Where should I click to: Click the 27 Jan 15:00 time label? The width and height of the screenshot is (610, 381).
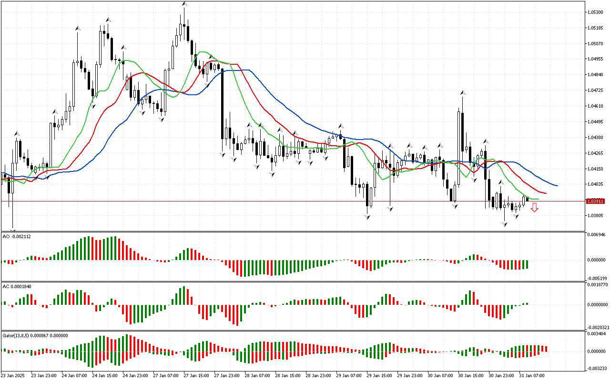196,375
